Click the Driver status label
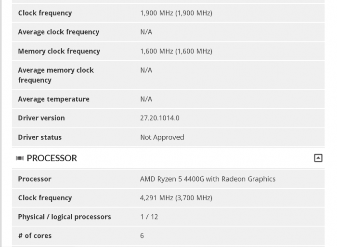The height and width of the screenshot is (247, 337). [39, 137]
